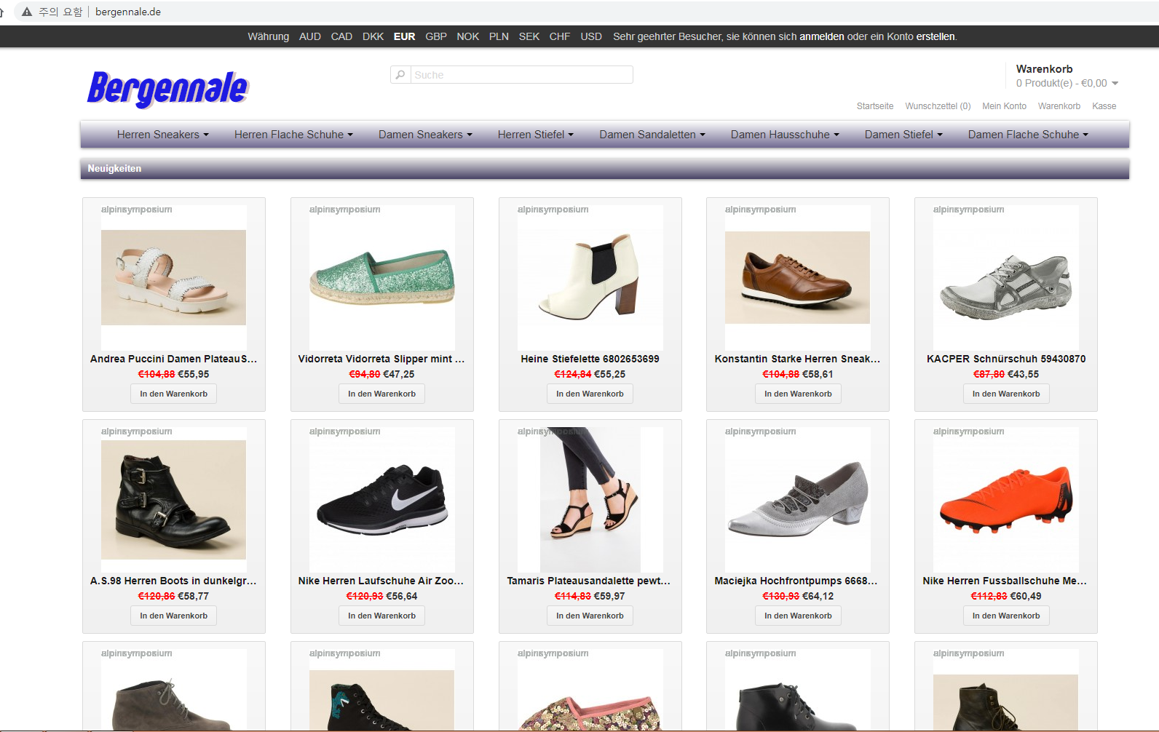Open the Damen Flache Schuhe menu
The width and height of the screenshot is (1159, 732).
coord(1028,135)
